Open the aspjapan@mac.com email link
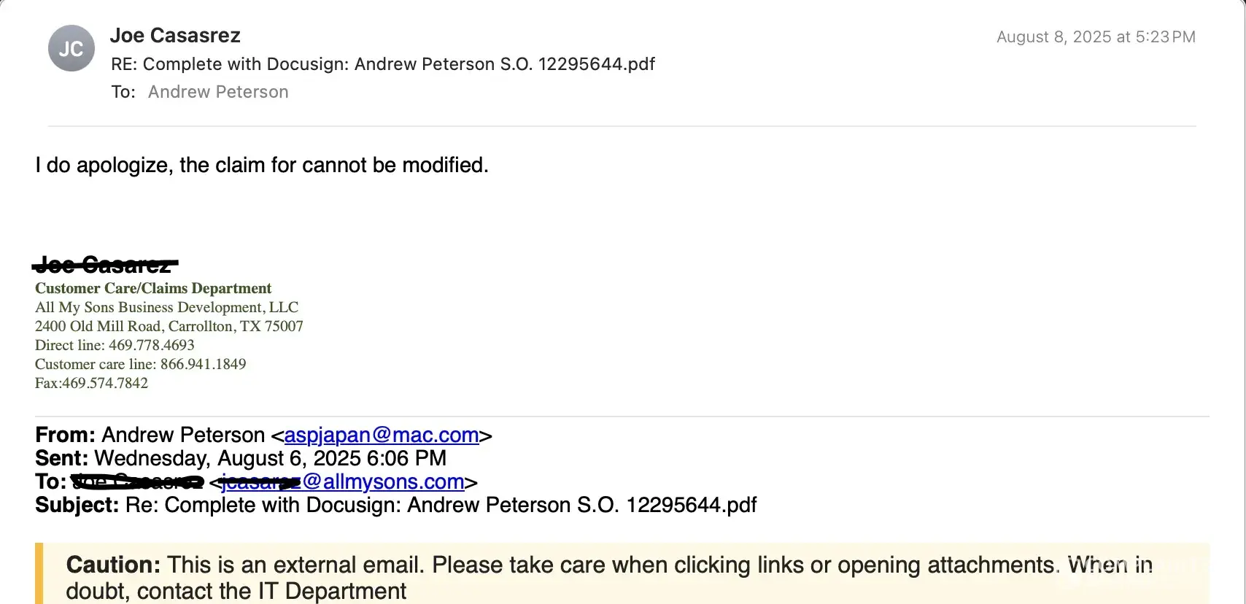The height and width of the screenshot is (604, 1246). tap(382, 435)
